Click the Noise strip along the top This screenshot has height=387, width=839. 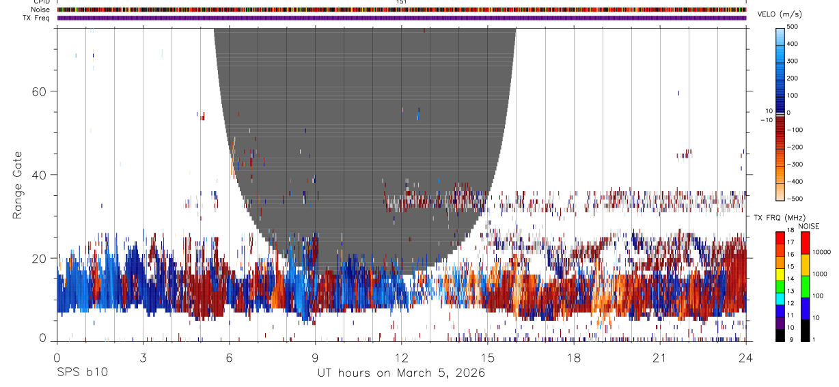point(402,10)
